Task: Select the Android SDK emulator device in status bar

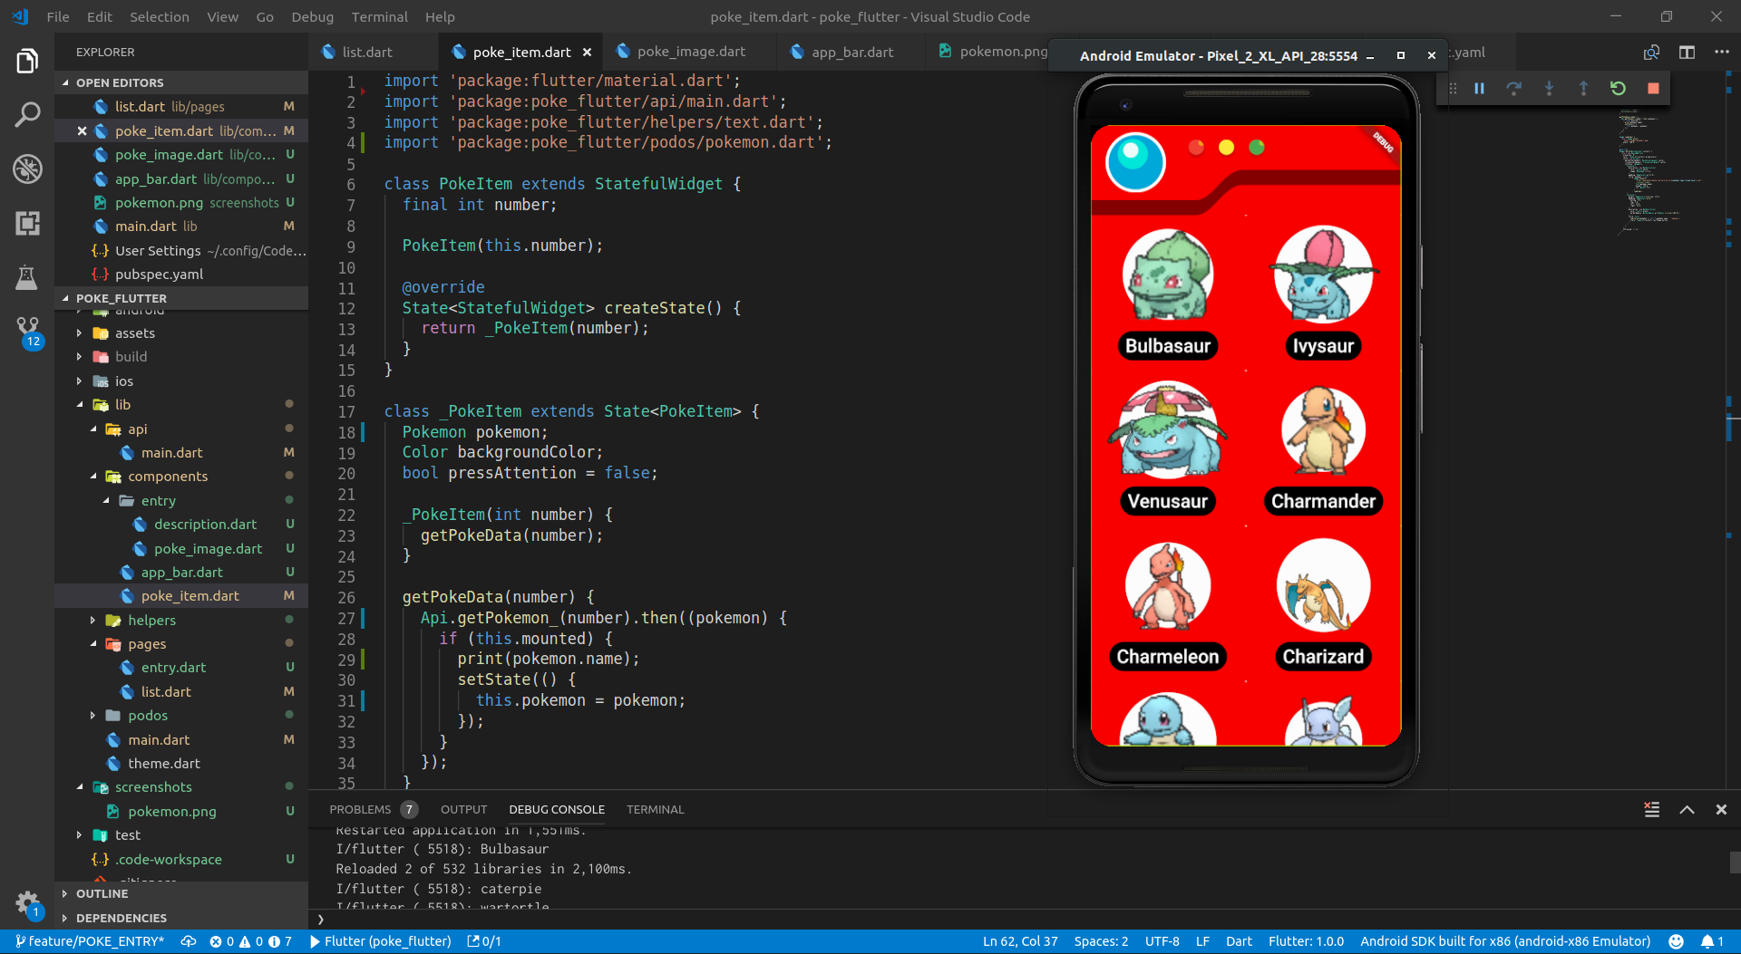Action: (x=1505, y=941)
